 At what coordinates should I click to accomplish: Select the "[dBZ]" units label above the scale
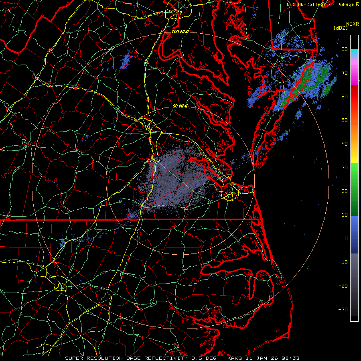pos(341,28)
